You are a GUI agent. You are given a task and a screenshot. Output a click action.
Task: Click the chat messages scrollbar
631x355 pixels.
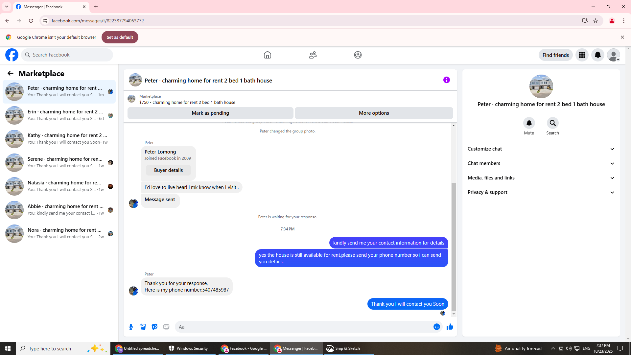click(x=454, y=247)
